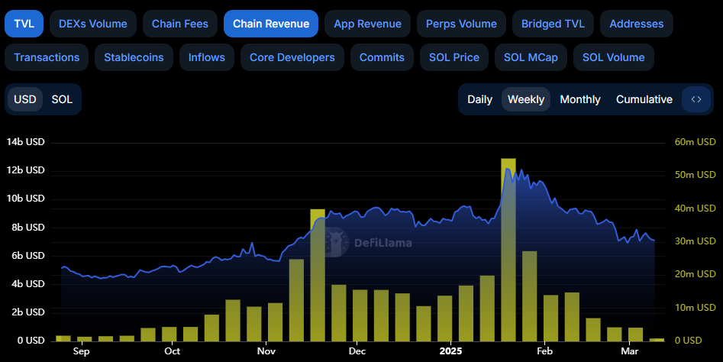Select the Cumulative view

pyautogui.click(x=644, y=99)
